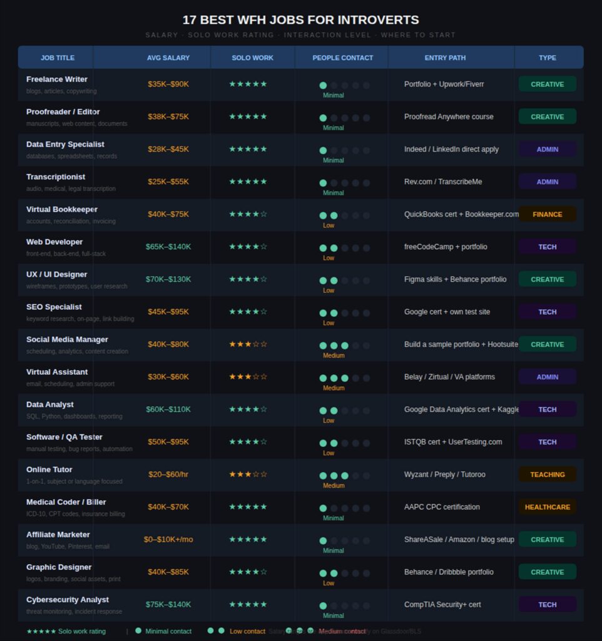The height and width of the screenshot is (641, 602).
Task: Click the AAPC CPC certification entry path
Action: point(442,507)
